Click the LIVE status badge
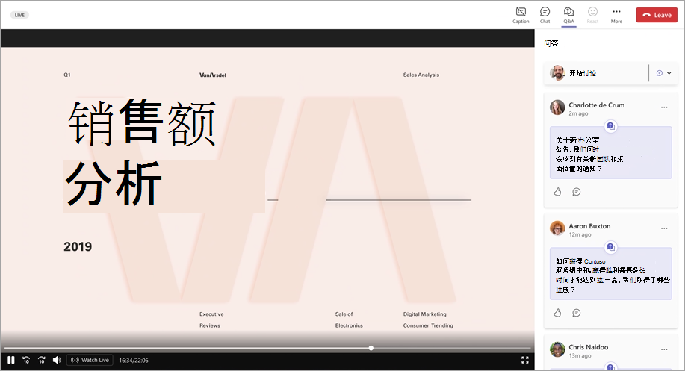Screen dimensions: 685x371 click(19, 15)
